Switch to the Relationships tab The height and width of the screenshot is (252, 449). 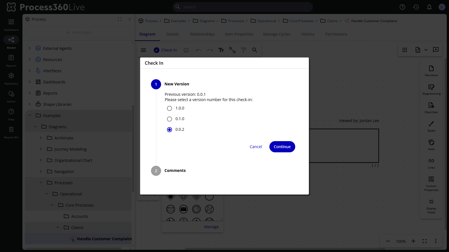point(202,34)
